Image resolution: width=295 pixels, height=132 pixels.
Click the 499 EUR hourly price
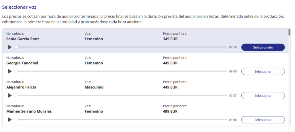click(170, 111)
